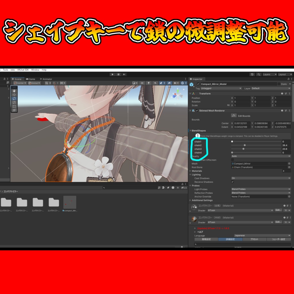Click Mesh object picker circle icon
Viewport: 294px width, 294px height.
pyautogui.click(x=289, y=163)
